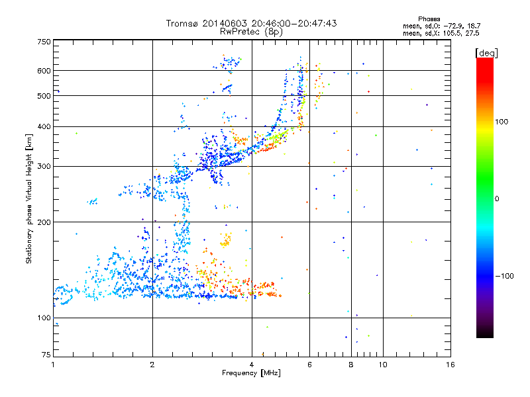Click the 'Frequency [MHz]' axis label
This screenshot has width=530, height=397.
(251, 373)
